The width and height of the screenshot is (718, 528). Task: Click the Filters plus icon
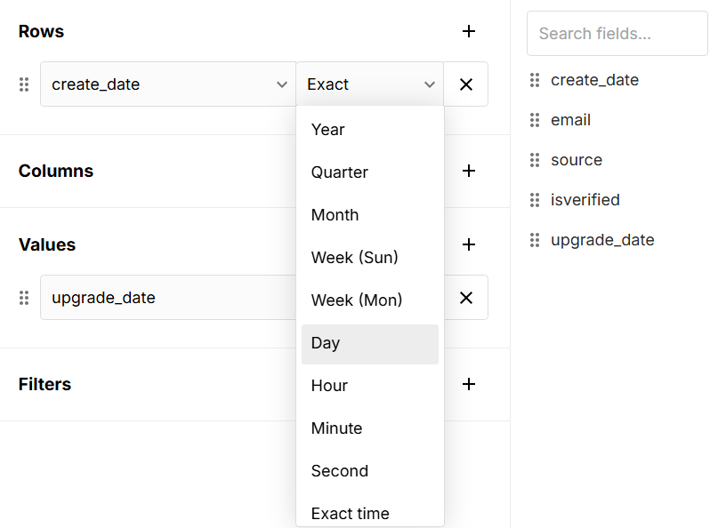(x=469, y=384)
